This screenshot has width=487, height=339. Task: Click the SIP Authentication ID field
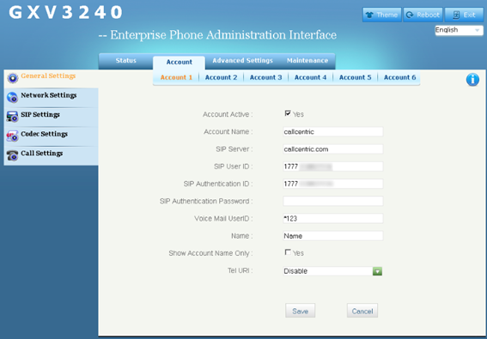[x=333, y=184]
